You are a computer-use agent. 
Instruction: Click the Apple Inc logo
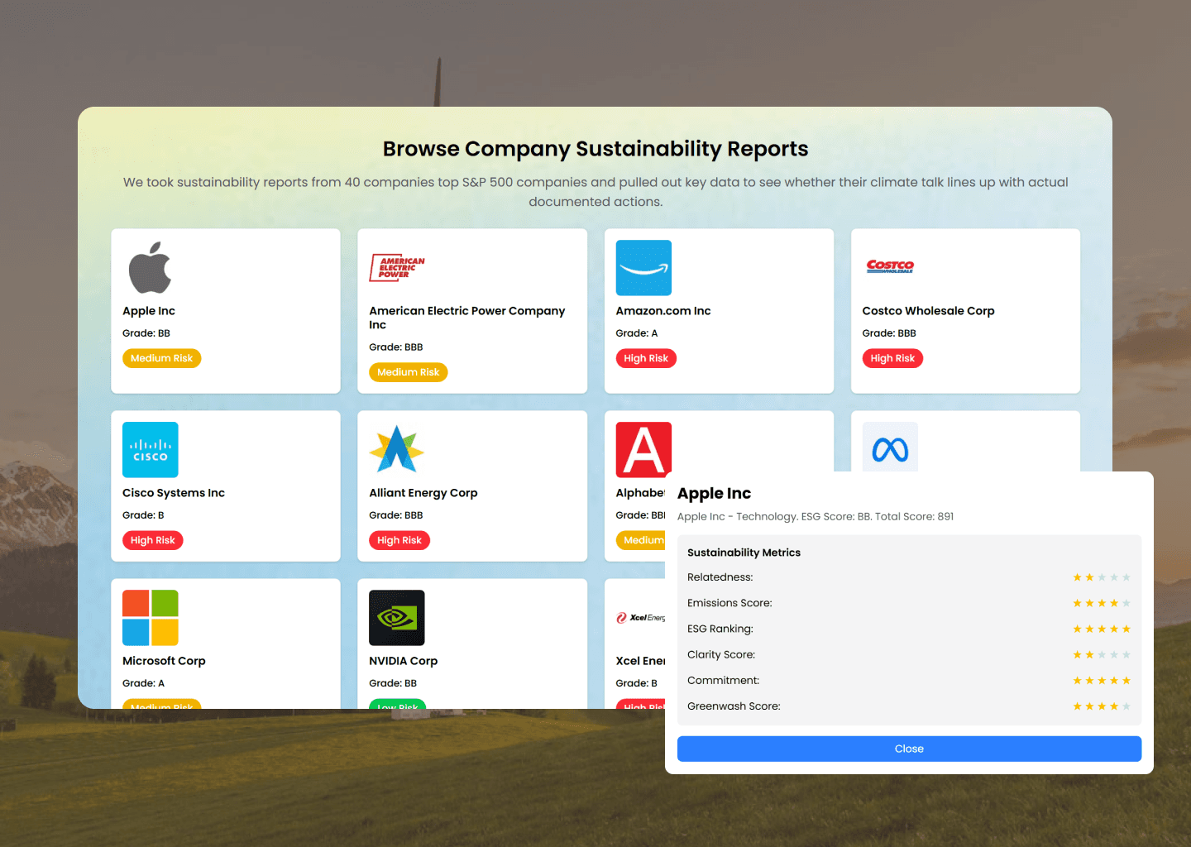(x=150, y=267)
